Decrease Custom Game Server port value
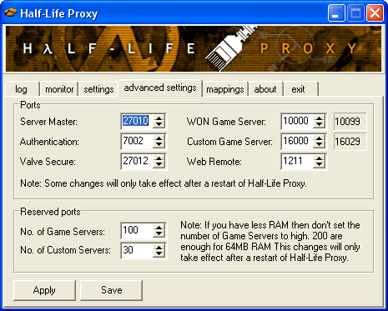Screen dimensions: 388x311 pyautogui.click(x=319, y=145)
